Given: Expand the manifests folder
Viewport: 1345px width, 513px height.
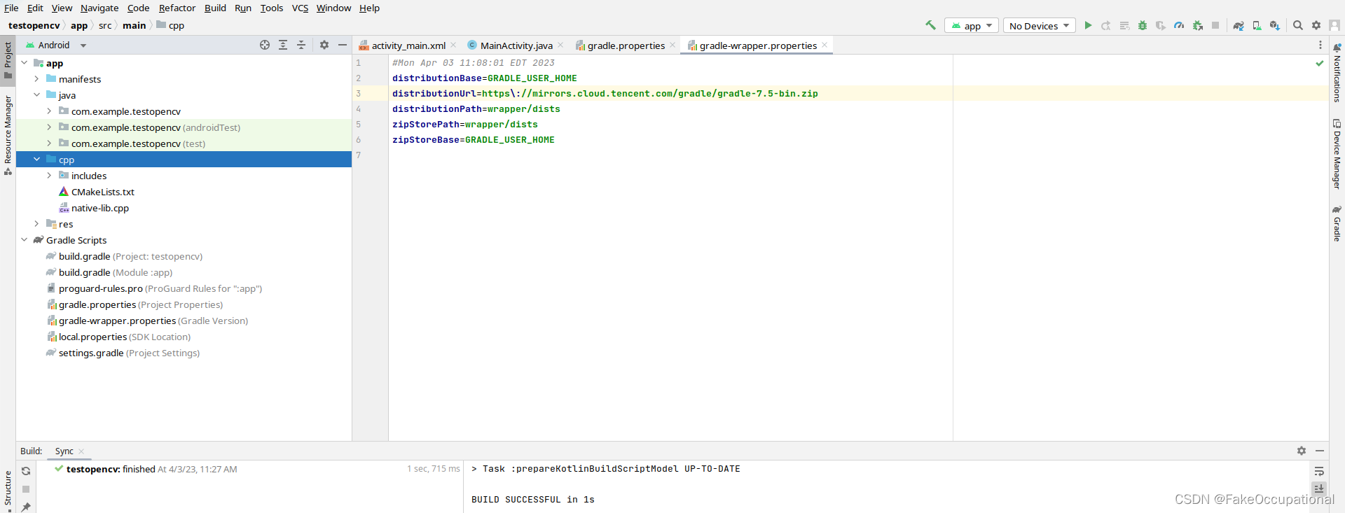Looking at the screenshot, I should click(36, 79).
